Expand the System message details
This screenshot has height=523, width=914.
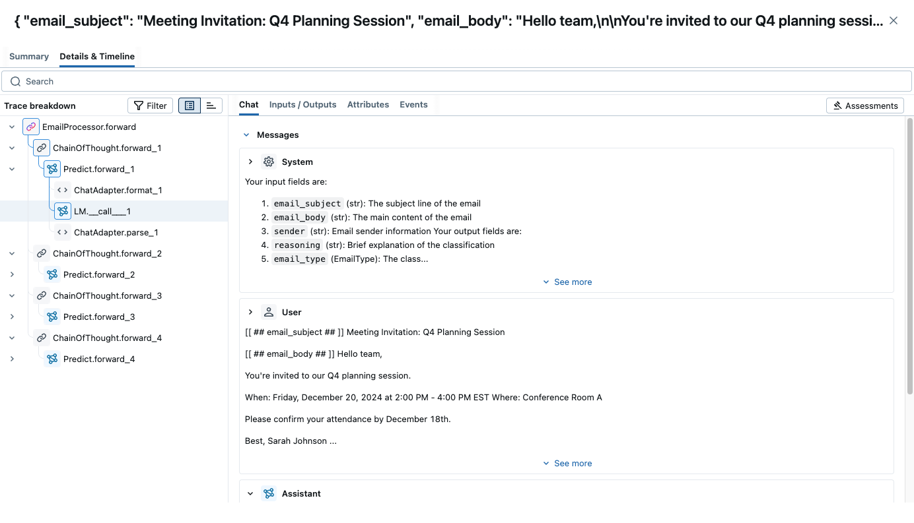(x=250, y=161)
